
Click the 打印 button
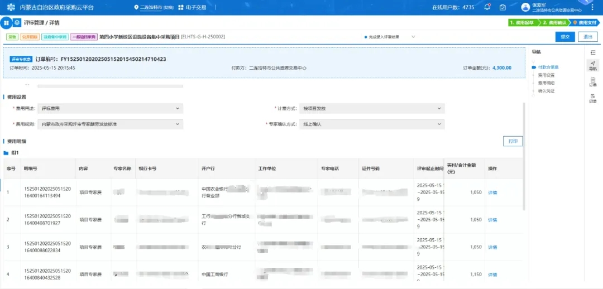pyautogui.click(x=513, y=141)
